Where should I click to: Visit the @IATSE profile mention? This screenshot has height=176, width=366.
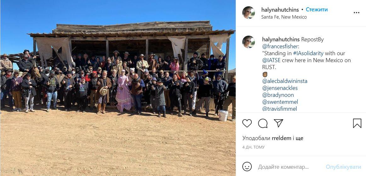coord(272,60)
